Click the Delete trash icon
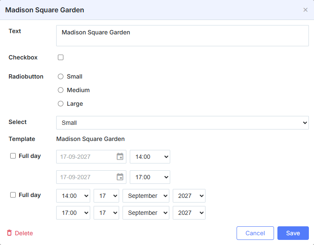314x245 pixels. click(9, 233)
